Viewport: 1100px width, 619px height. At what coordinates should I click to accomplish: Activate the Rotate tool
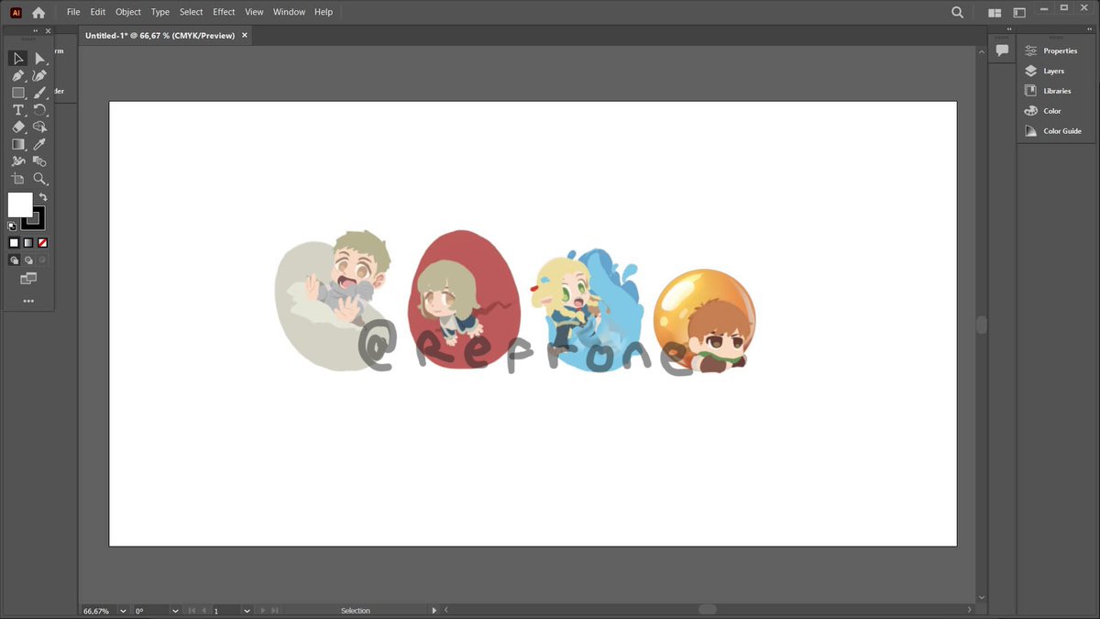(40, 109)
